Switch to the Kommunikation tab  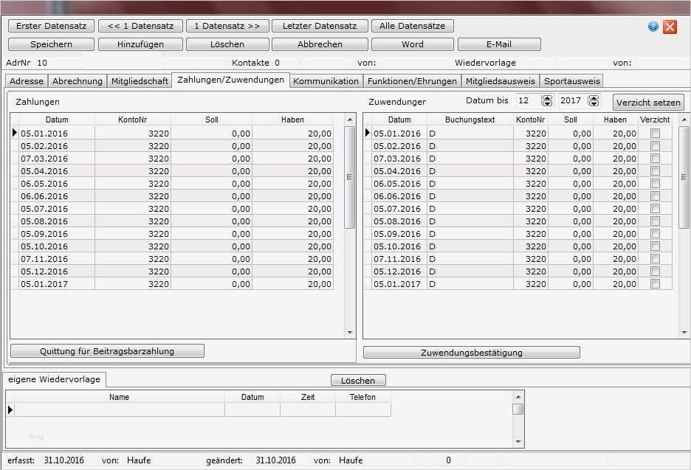[326, 81]
